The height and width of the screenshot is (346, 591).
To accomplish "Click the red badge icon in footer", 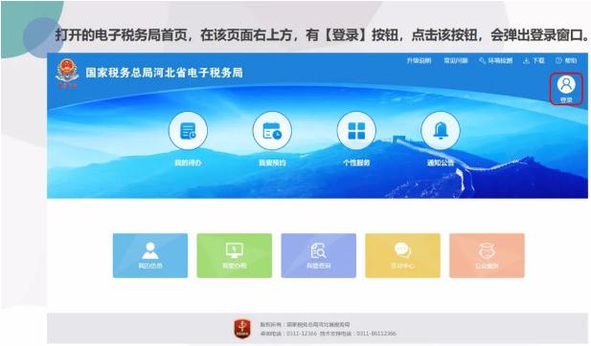I will point(242,329).
